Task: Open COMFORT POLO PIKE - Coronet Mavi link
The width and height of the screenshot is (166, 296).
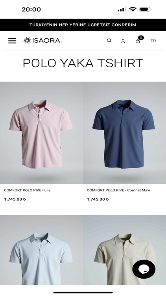Action: (x=118, y=190)
